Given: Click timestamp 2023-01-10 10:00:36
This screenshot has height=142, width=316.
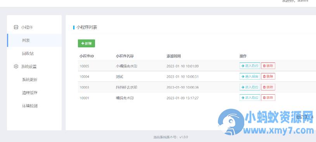Looking at the screenshot, I should click(183, 87).
